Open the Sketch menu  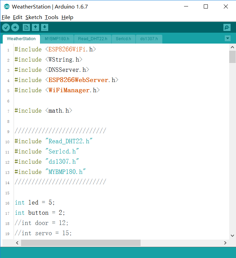(x=34, y=17)
